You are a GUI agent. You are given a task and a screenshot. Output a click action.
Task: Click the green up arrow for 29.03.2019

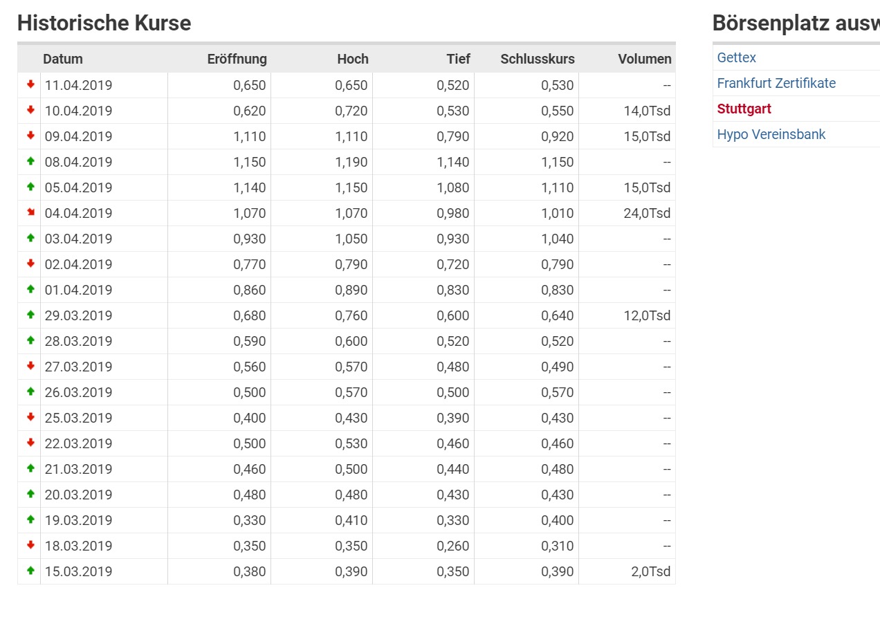pos(30,315)
